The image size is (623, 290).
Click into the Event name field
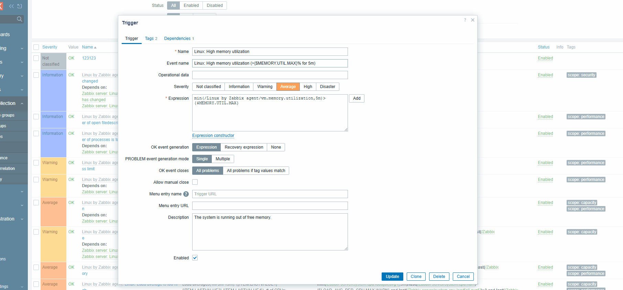click(270, 63)
